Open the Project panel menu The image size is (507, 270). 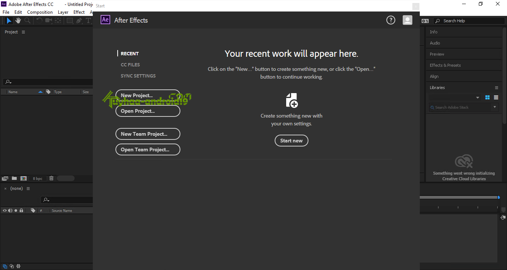(x=23, y=32)
